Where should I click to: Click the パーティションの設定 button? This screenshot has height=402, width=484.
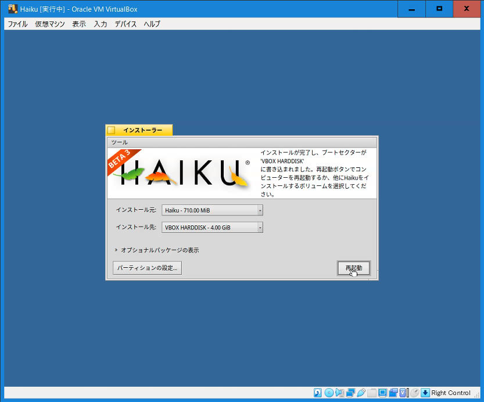coord(147,268)
